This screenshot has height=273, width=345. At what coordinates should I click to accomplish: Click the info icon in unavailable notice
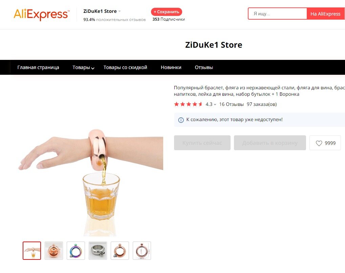pos(181,120)
